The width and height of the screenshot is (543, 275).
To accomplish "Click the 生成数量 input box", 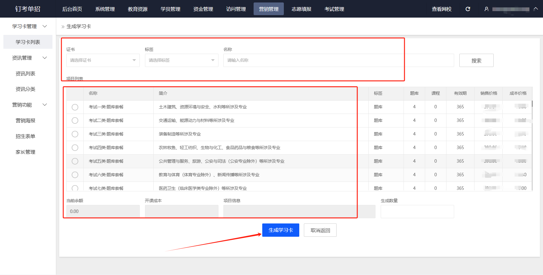I will tap(417, 212).
